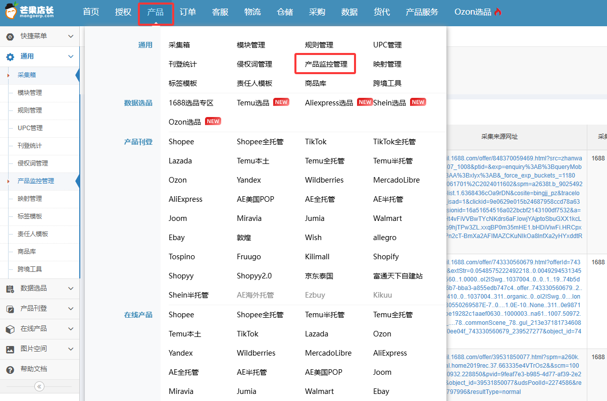Open the 采购 top navigation tab
Viewport: 607px width, 401px height.
[317, 12]
